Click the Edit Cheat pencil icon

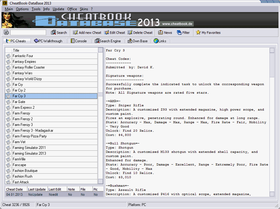click(107, 32)
